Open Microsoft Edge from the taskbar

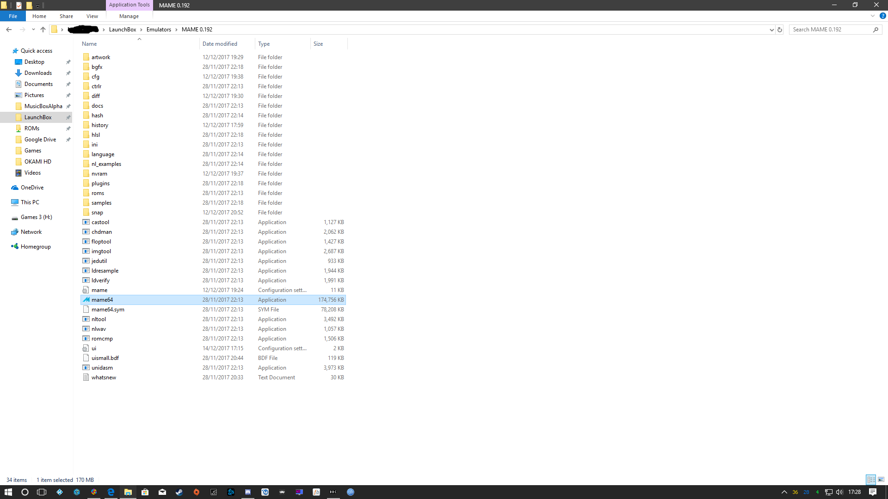[111, 492]
